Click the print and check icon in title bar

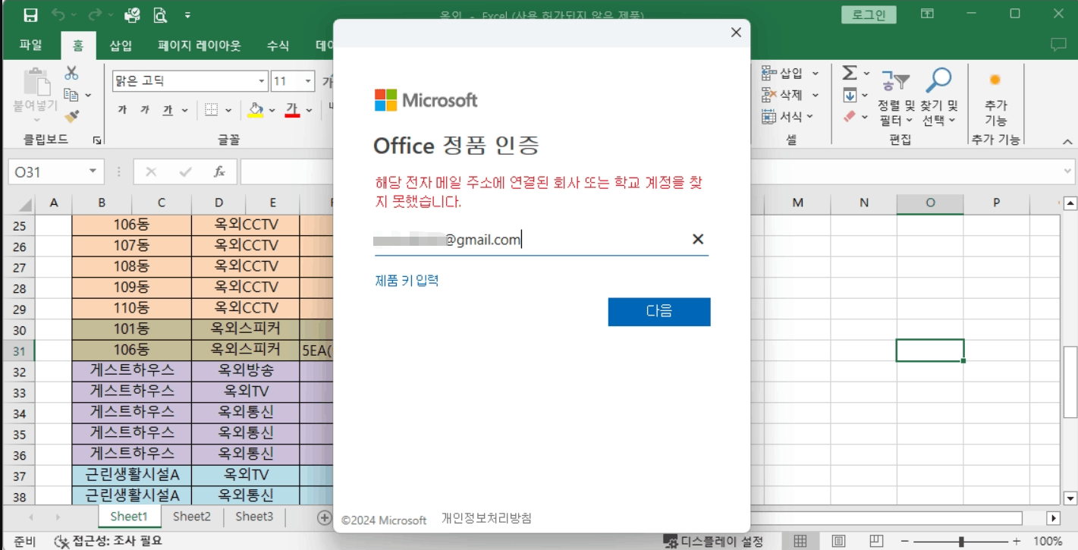point(132,14)
